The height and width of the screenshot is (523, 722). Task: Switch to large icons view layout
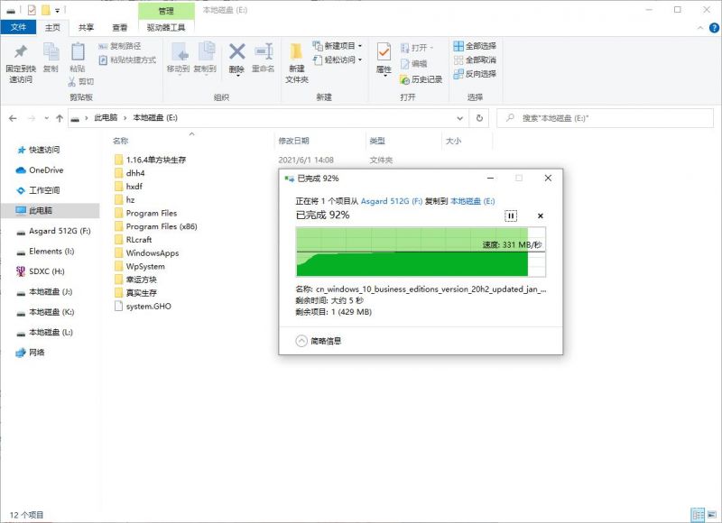pos(712,514)
